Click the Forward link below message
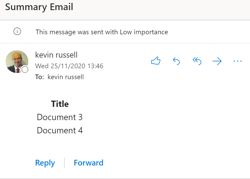 coord(89,163)
